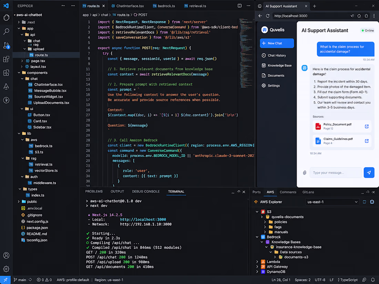Expand the DynamoDB node in AWS Explorer

257,272
